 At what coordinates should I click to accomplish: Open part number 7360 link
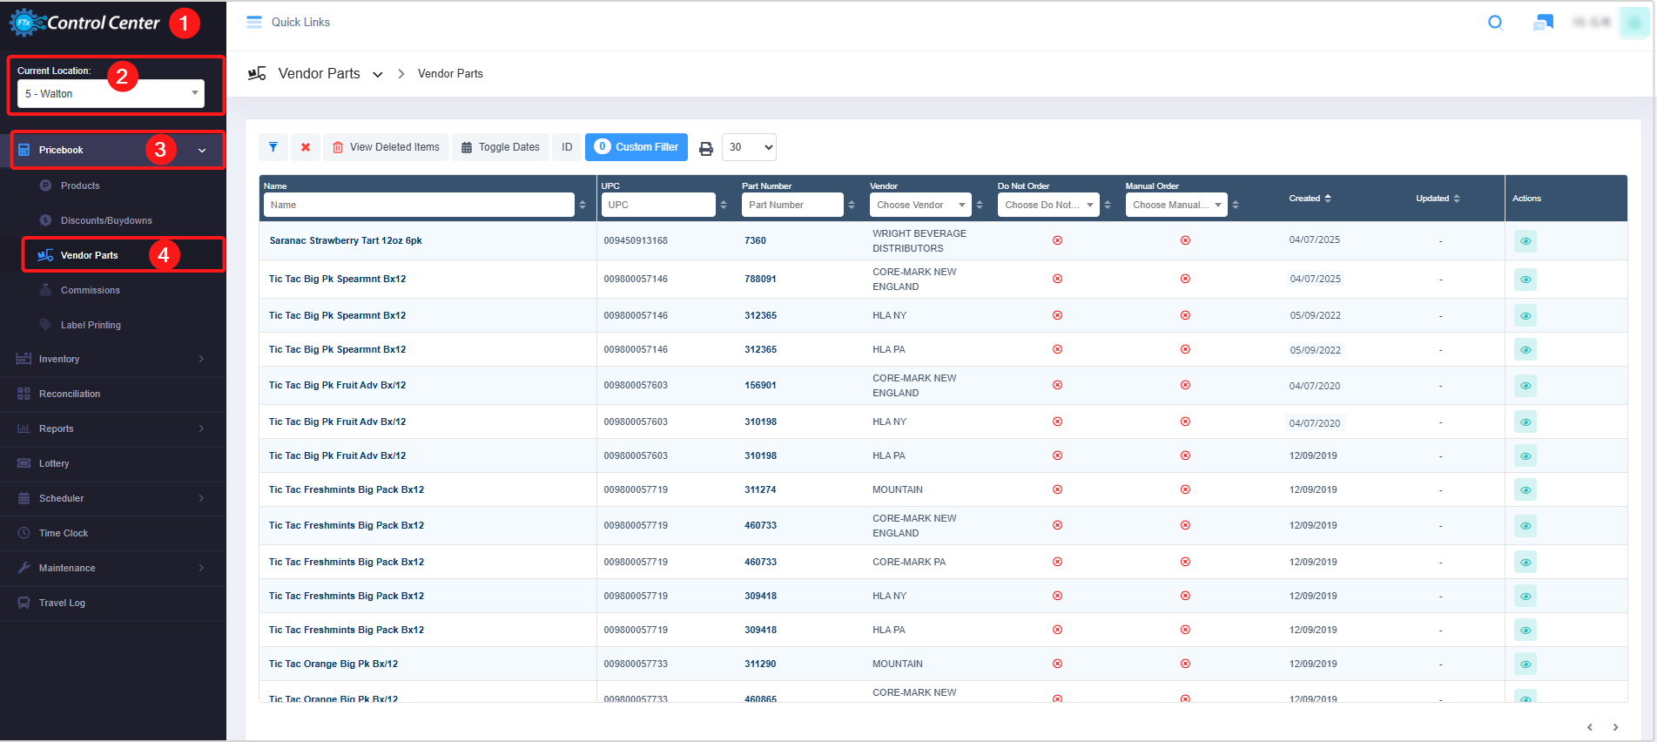(755, 240)
